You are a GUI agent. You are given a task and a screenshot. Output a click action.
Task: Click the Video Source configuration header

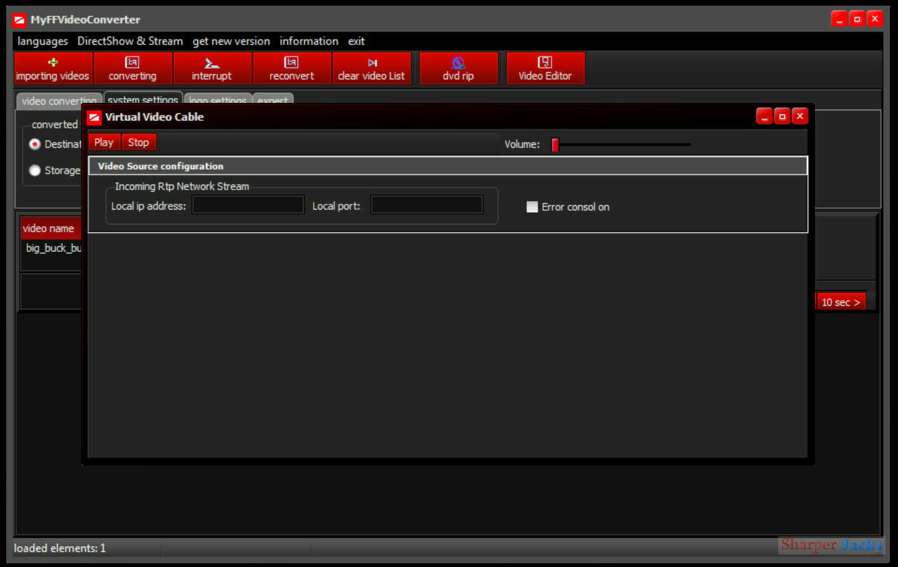[x=448, y=166]
